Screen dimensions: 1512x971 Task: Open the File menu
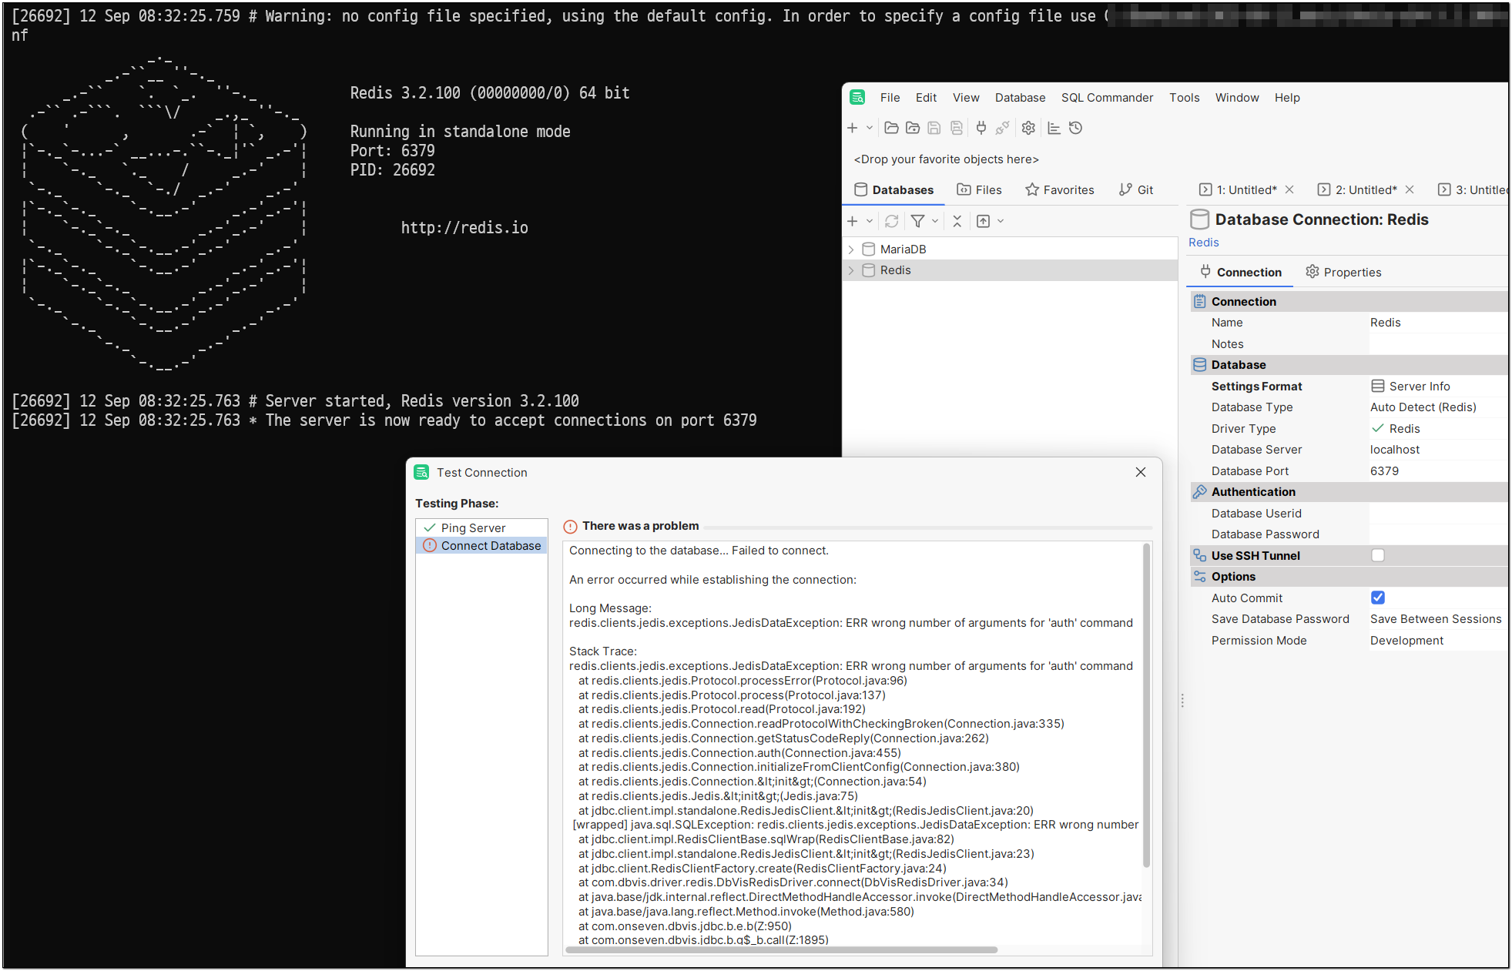[890, 98]
